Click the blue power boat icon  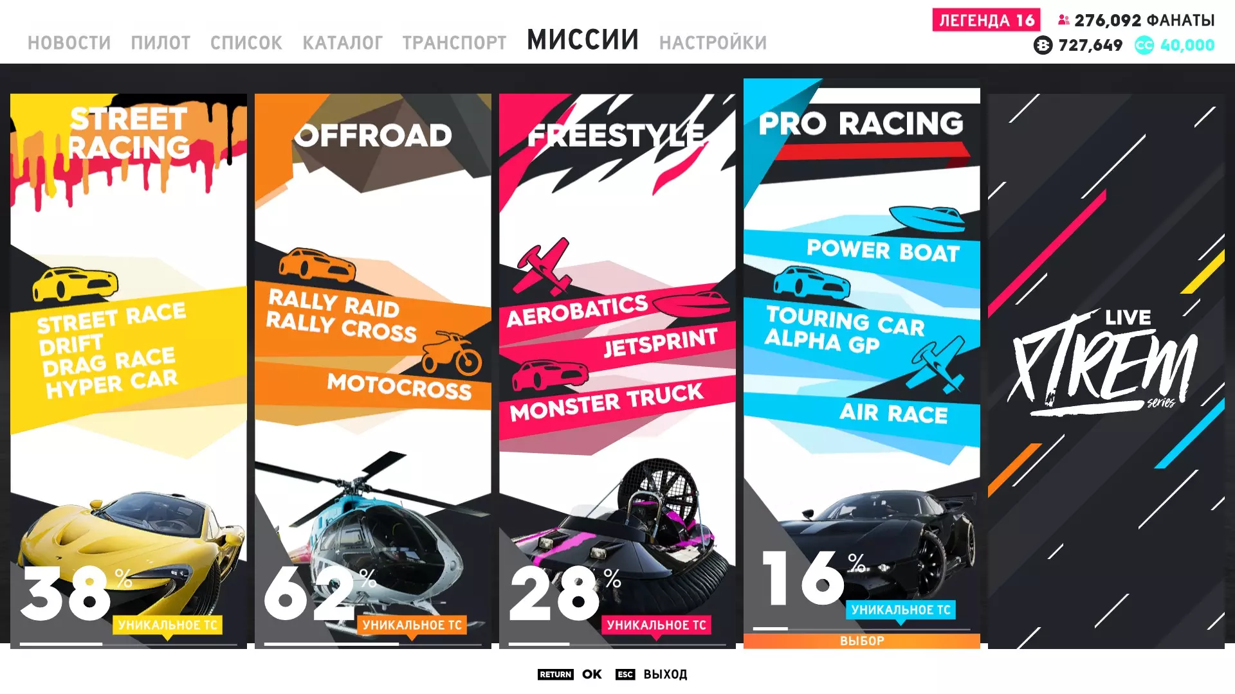(927, 218)
